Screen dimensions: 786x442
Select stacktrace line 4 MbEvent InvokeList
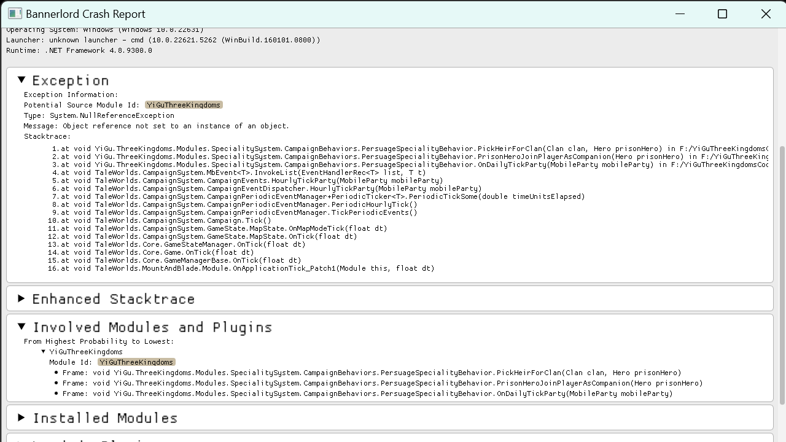[x=238, y=173]
